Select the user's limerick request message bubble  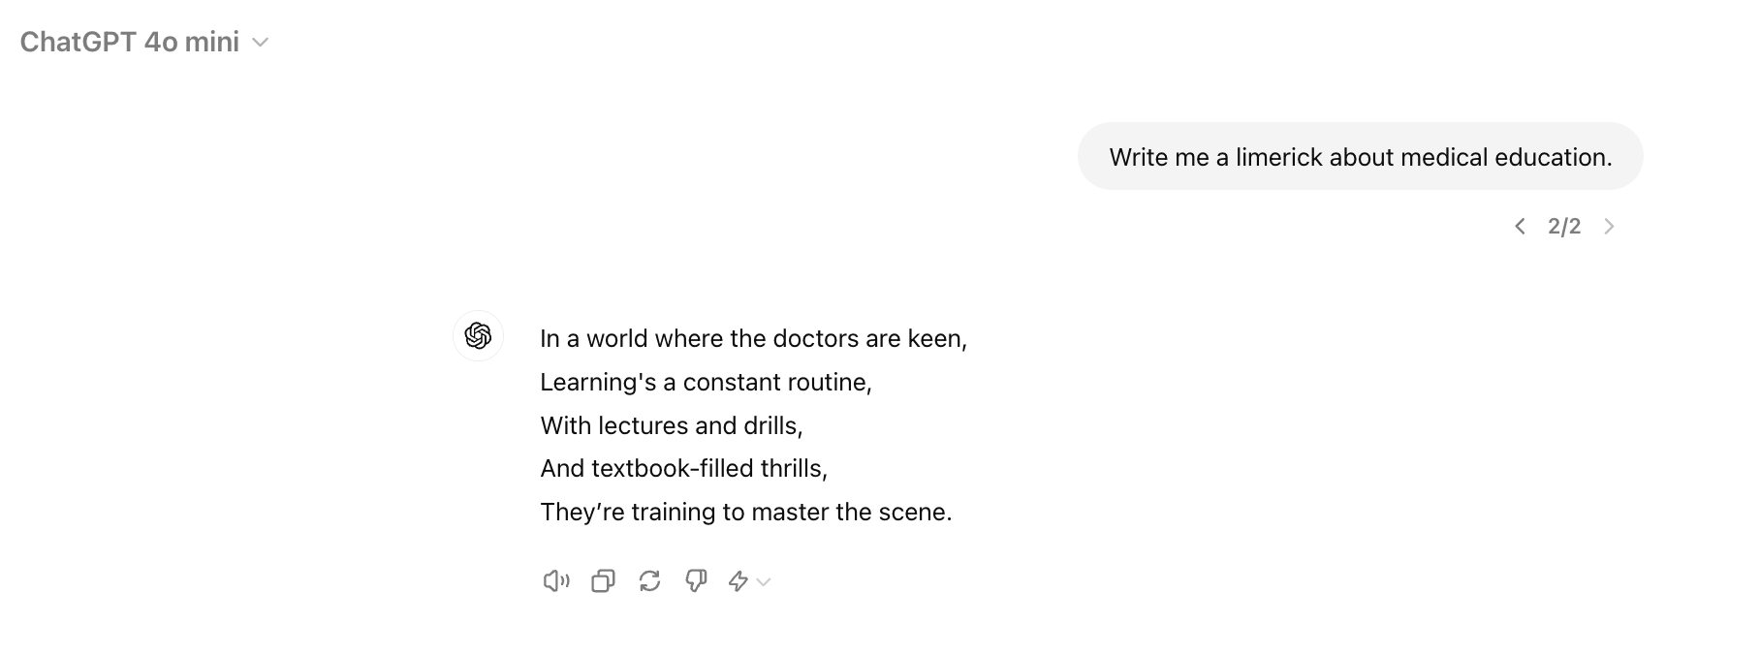pos(1360,157)
